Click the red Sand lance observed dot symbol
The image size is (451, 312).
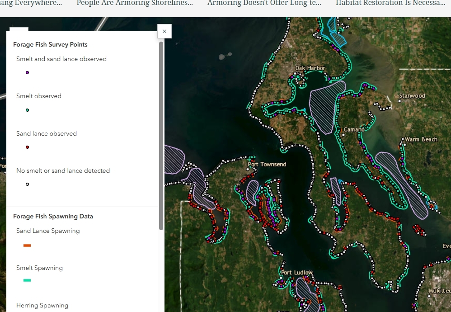pyautogui.click(x=27, y=147)
